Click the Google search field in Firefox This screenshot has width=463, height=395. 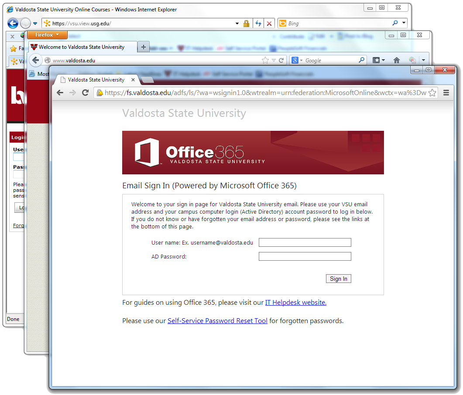click(331, 61)
